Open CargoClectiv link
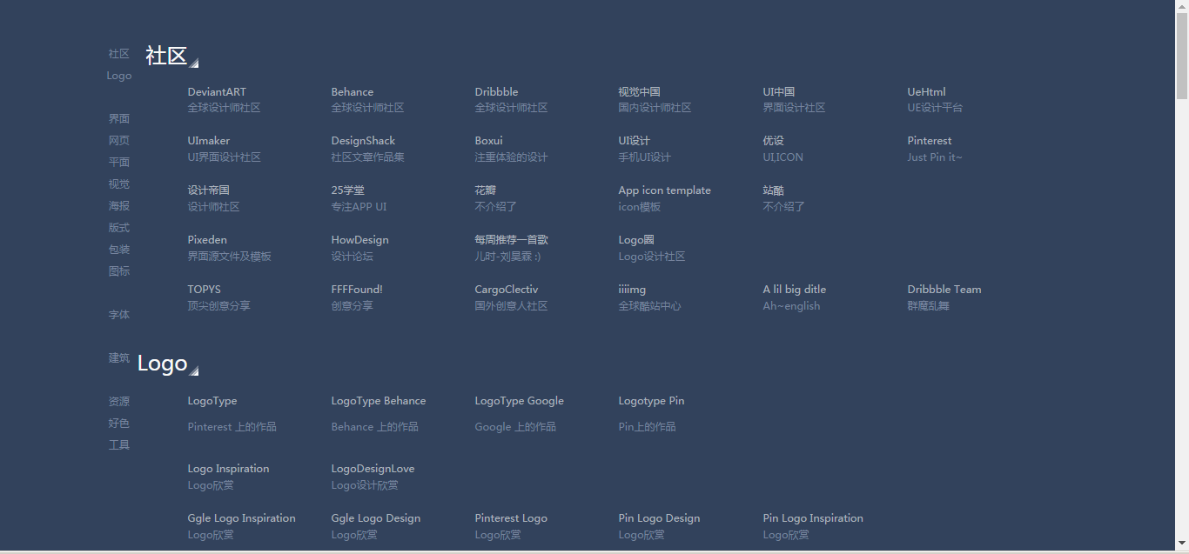The height and width of the screenshot is (554, 1189). tap(507, 290)
